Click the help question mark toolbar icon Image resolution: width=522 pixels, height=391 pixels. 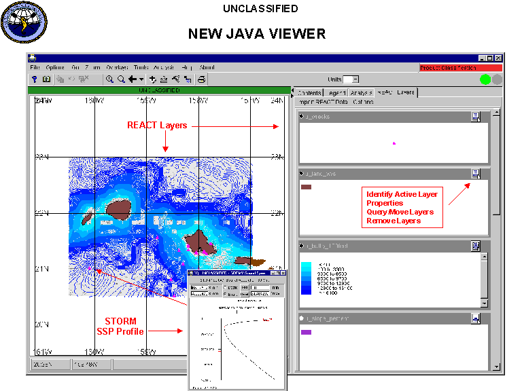(x=34, y=79)
